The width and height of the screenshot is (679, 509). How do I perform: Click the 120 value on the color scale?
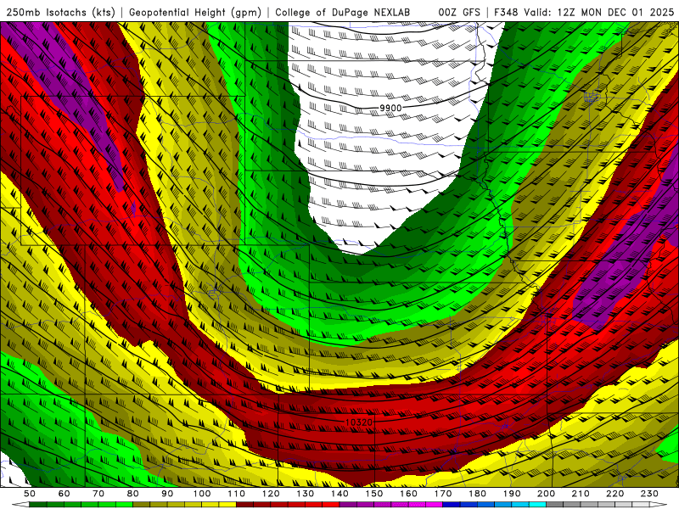click(271, 494)
